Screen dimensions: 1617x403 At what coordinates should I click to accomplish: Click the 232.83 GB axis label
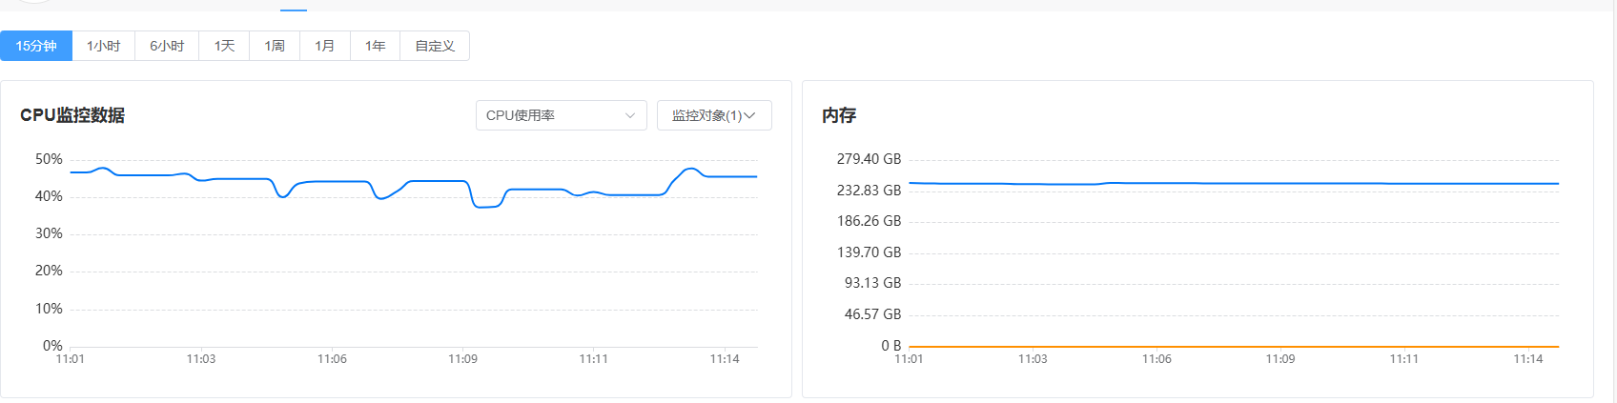(x=869, y=191)
